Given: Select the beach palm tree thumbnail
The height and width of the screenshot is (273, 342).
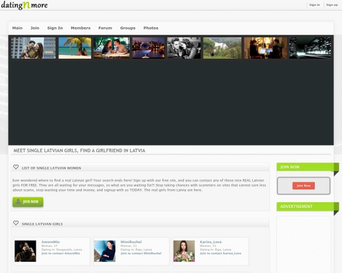Looking at the screenshot, I should (75, 48).
